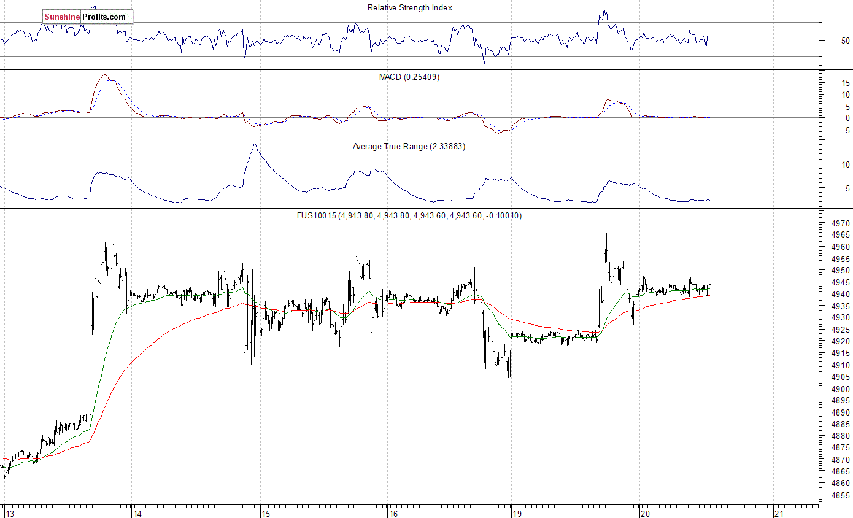Click date label 14 on time axis
The width and height of the screenshot is (853, 518).
point(137,513)
